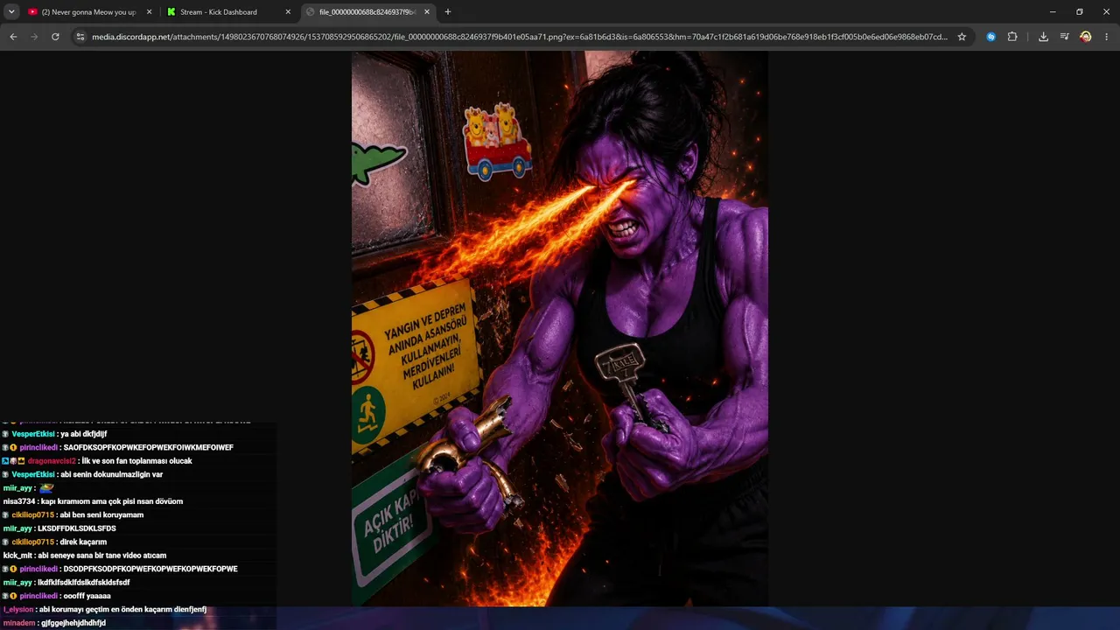The height and width of the screenshot is (630, 1120).
Task: Bookmark this page with the star
Action: [x=962, y=37]
